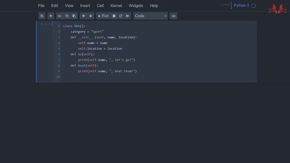Click the code line 'class NBA():'

pyautogui.click(x=74, y=26)
